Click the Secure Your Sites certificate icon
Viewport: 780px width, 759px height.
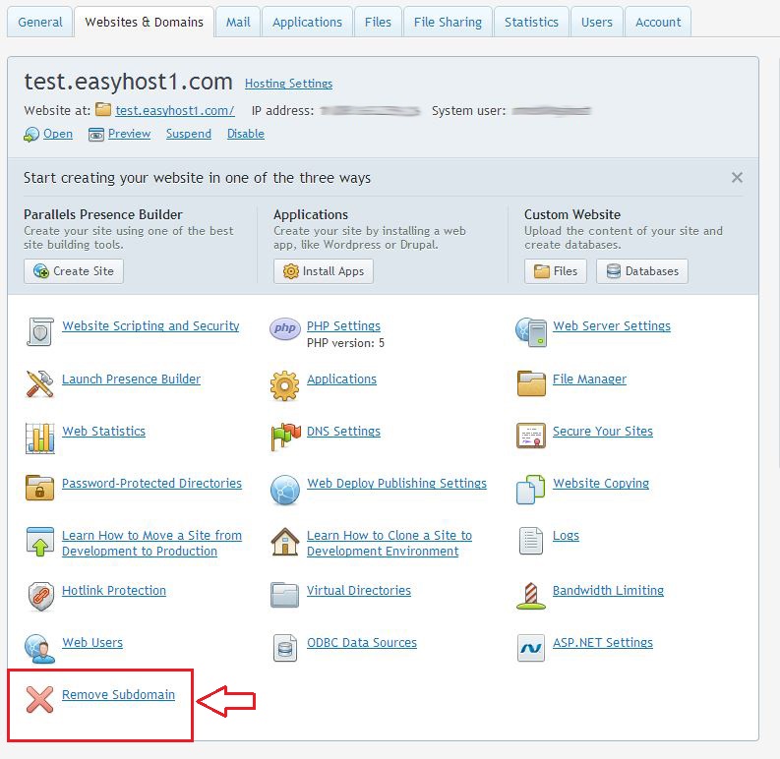[x=531, y=436]
